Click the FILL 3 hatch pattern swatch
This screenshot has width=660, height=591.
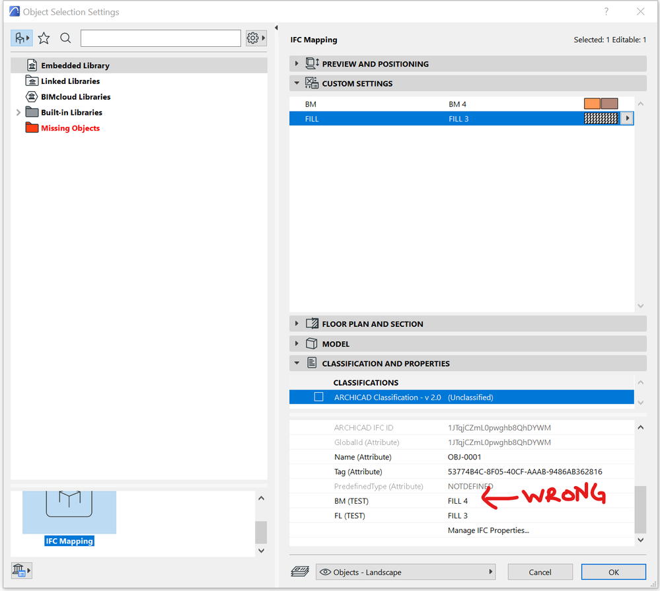601,119
